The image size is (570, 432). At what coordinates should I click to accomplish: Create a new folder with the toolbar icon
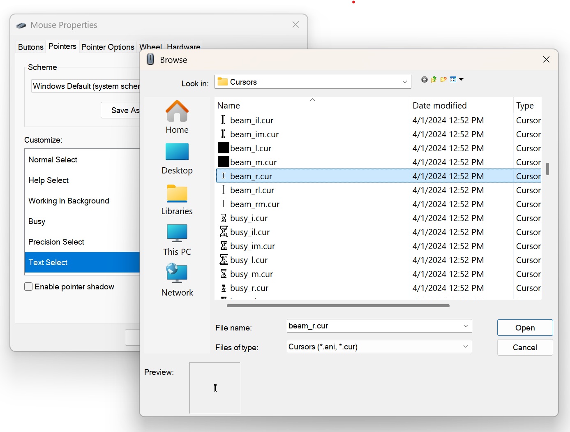coord(443,79)
